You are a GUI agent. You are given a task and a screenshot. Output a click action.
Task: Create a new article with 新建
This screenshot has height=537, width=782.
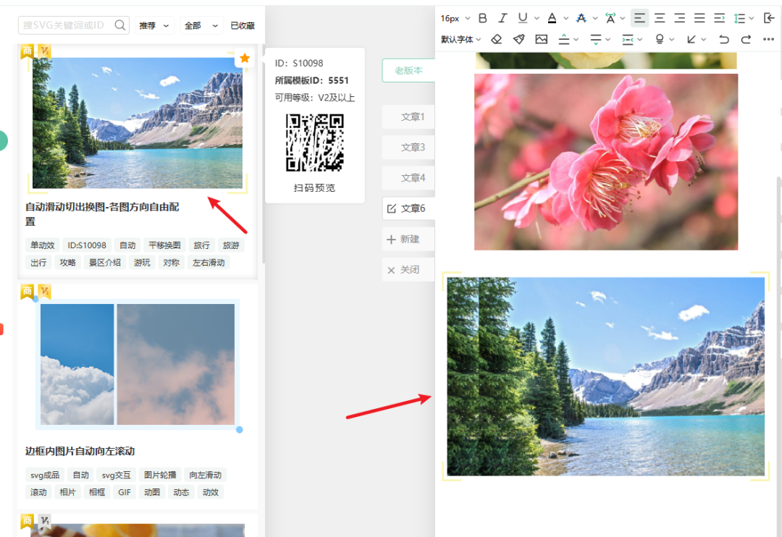(x=404, y=240)
